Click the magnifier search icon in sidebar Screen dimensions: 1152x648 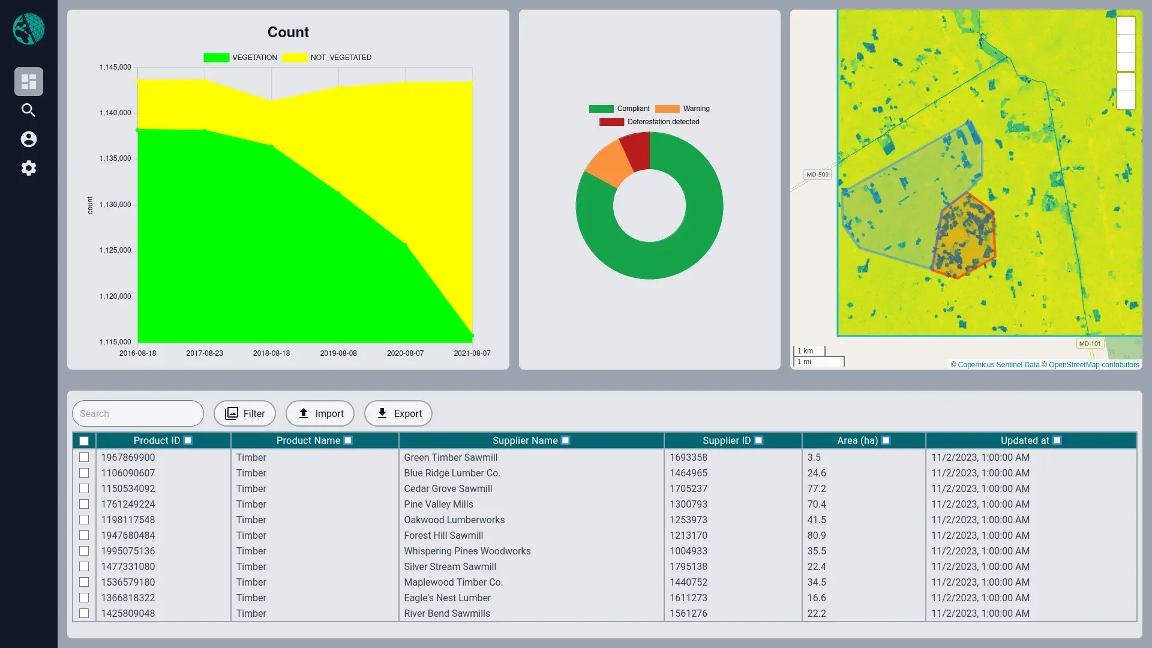pyautogui.click(x=29, y=110)
